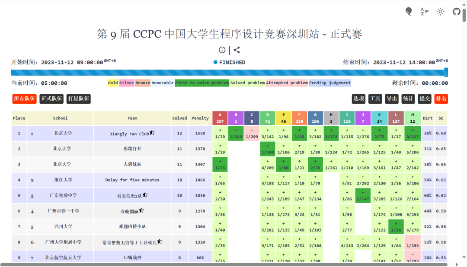Select the 打星队伍 team filter
Screen dimensions: 467x267
coord(79,99)
